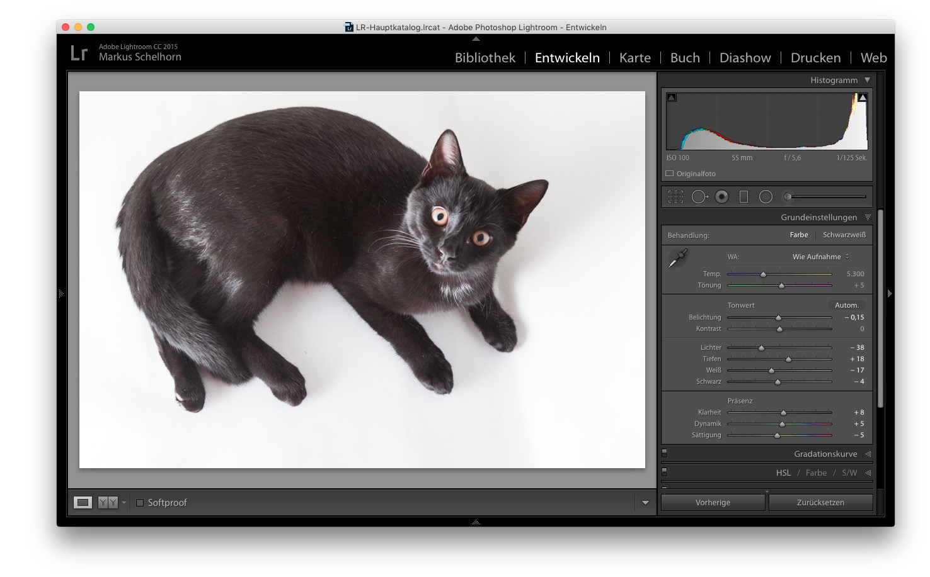Select Farbe treatment

pos(799,235)
